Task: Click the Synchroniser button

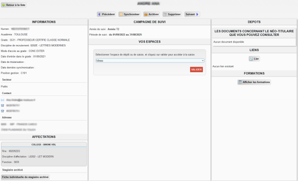Action: point(130,14)
